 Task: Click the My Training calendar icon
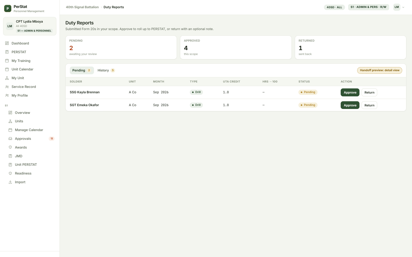click(x=7, y=61)
